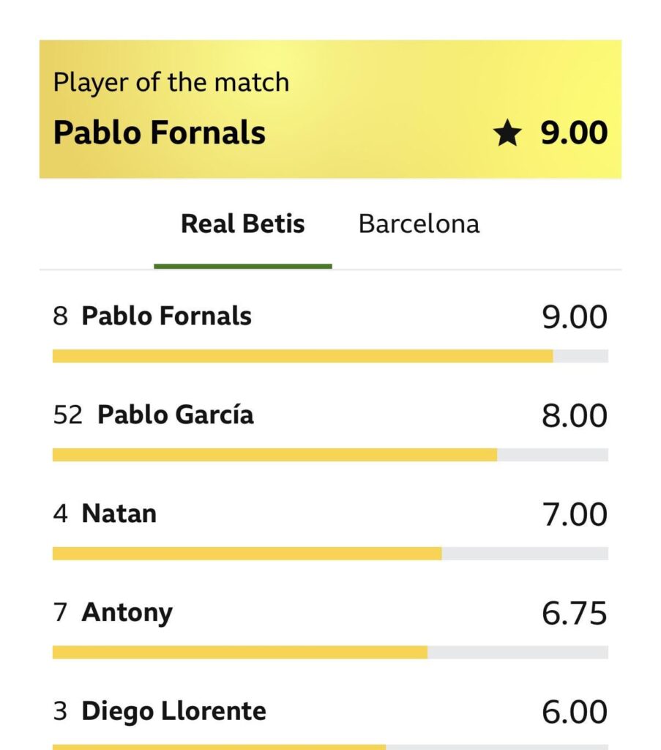The image size is (661, 750).
Task: Click Pablo Fornals' yellow rating bar
Action: (x=302, y=356)
